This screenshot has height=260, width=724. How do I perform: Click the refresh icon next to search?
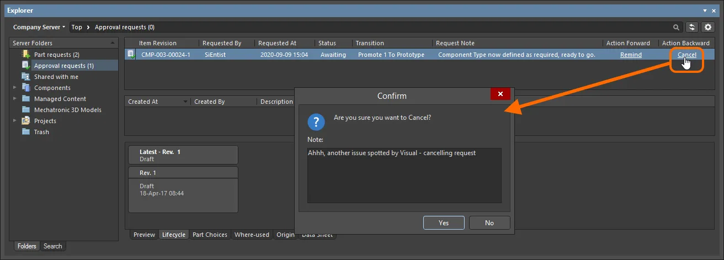pos(691,27)
